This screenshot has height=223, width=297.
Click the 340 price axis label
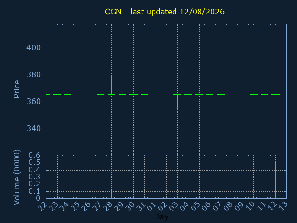tap(33, 129)
